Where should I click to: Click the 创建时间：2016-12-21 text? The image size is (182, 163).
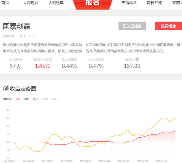click(x=19, y=36)
